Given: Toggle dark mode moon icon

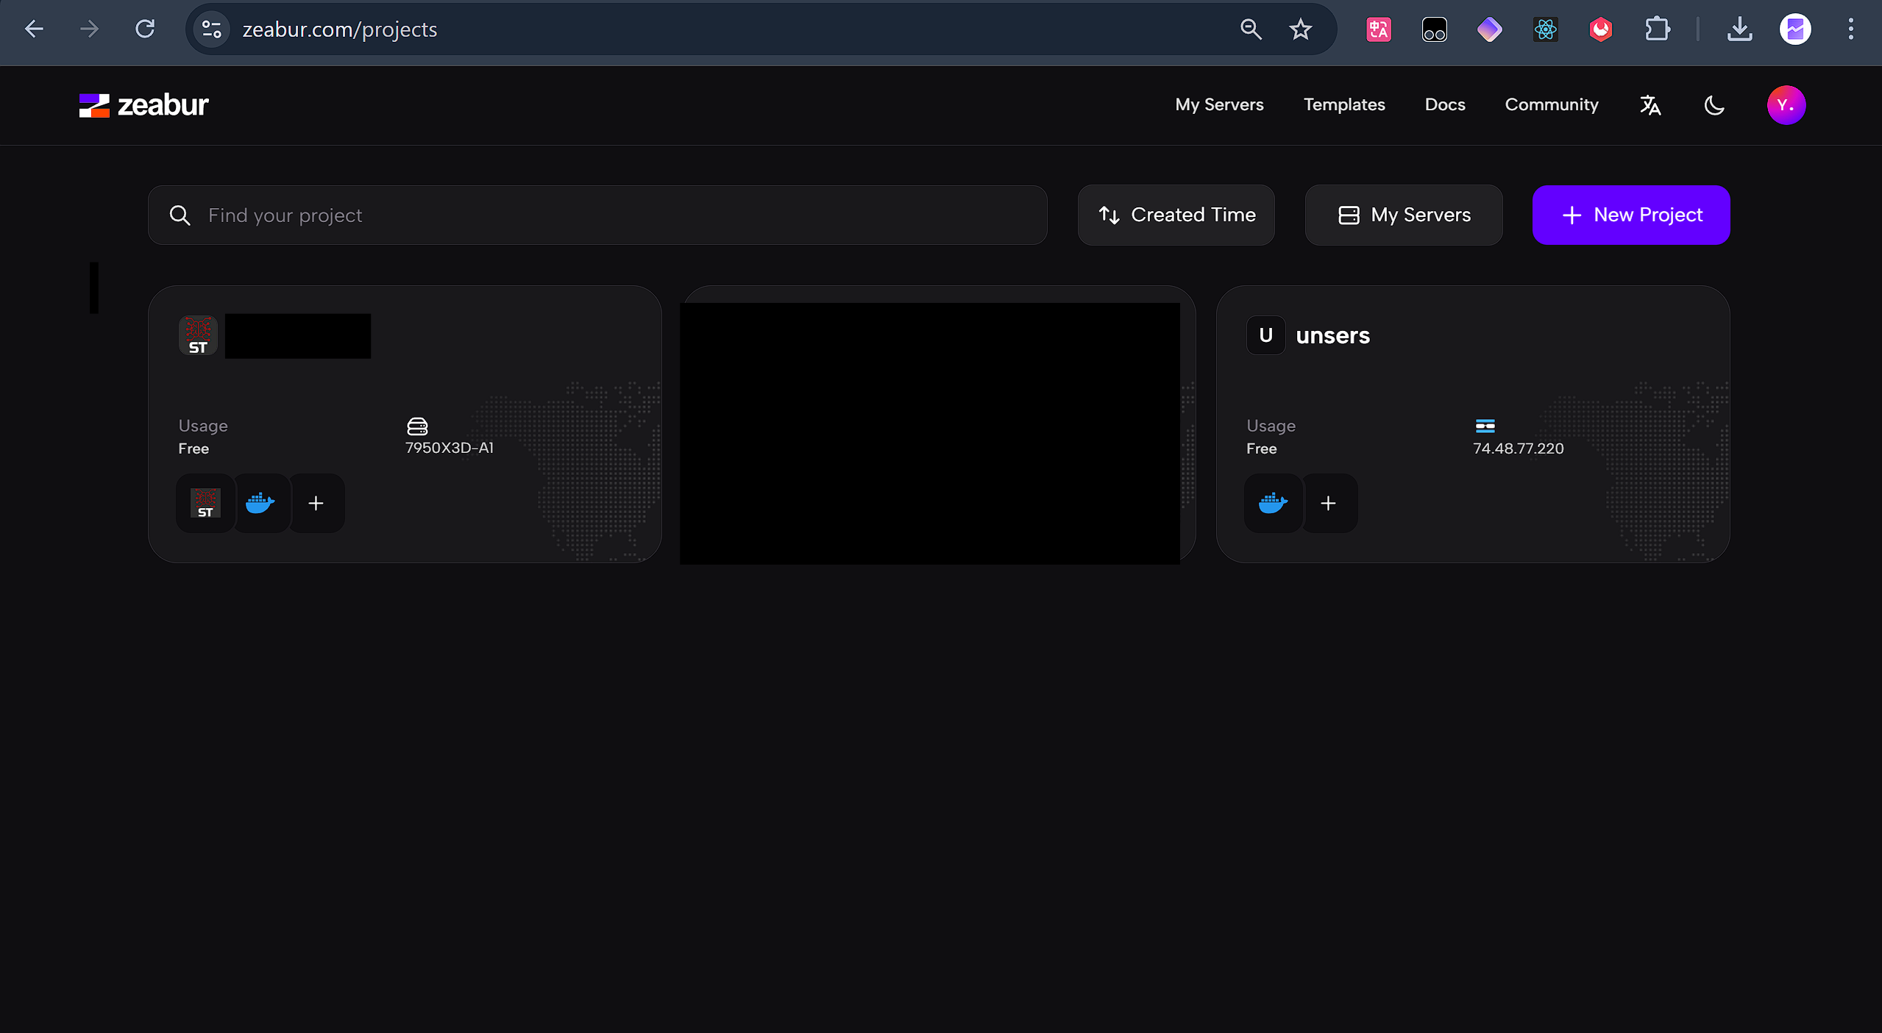Looking at the screenshot, I should [x=1714, y=105].
